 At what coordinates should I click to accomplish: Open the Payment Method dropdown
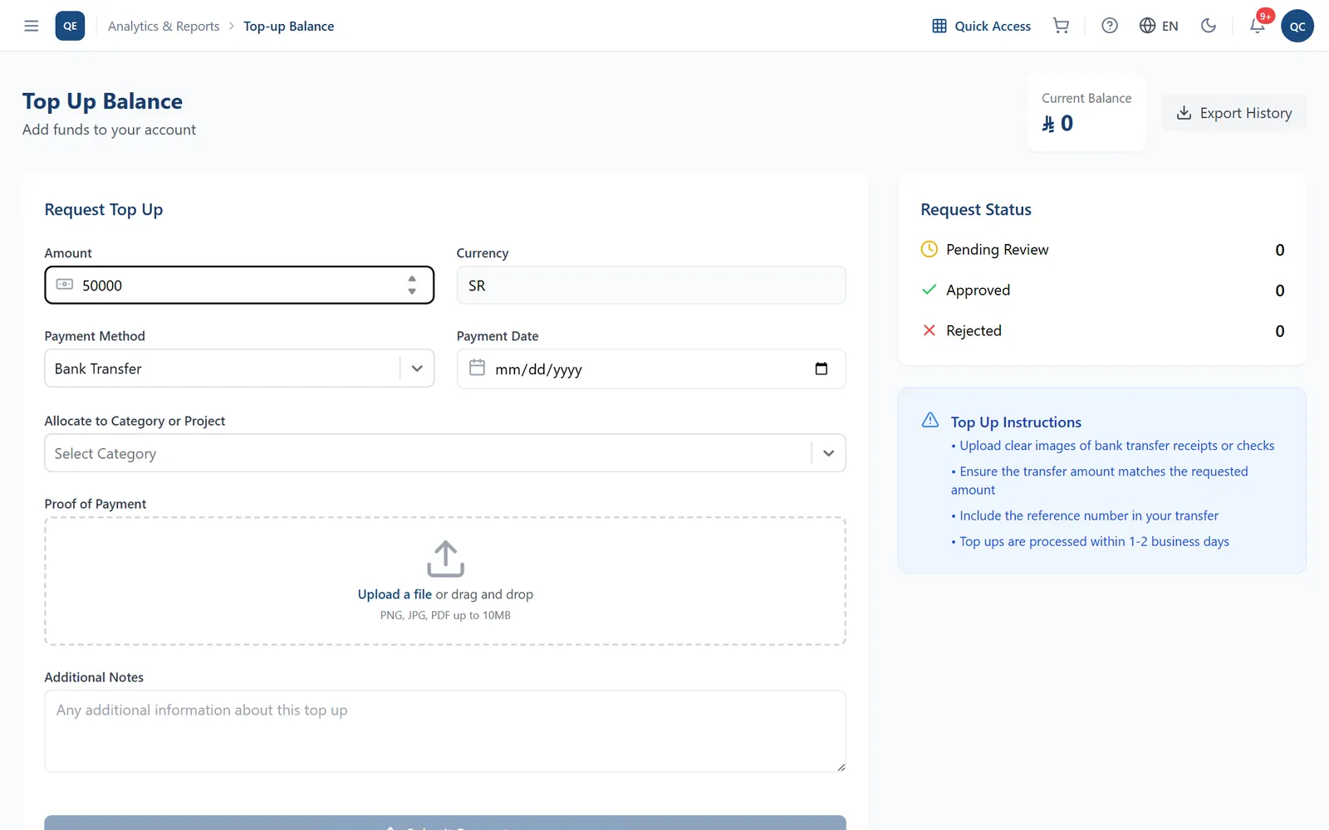[x=239, y=369]
